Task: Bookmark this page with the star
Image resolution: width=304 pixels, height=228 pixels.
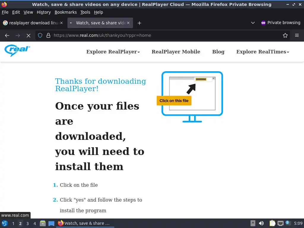Action: tap(285, 36)
